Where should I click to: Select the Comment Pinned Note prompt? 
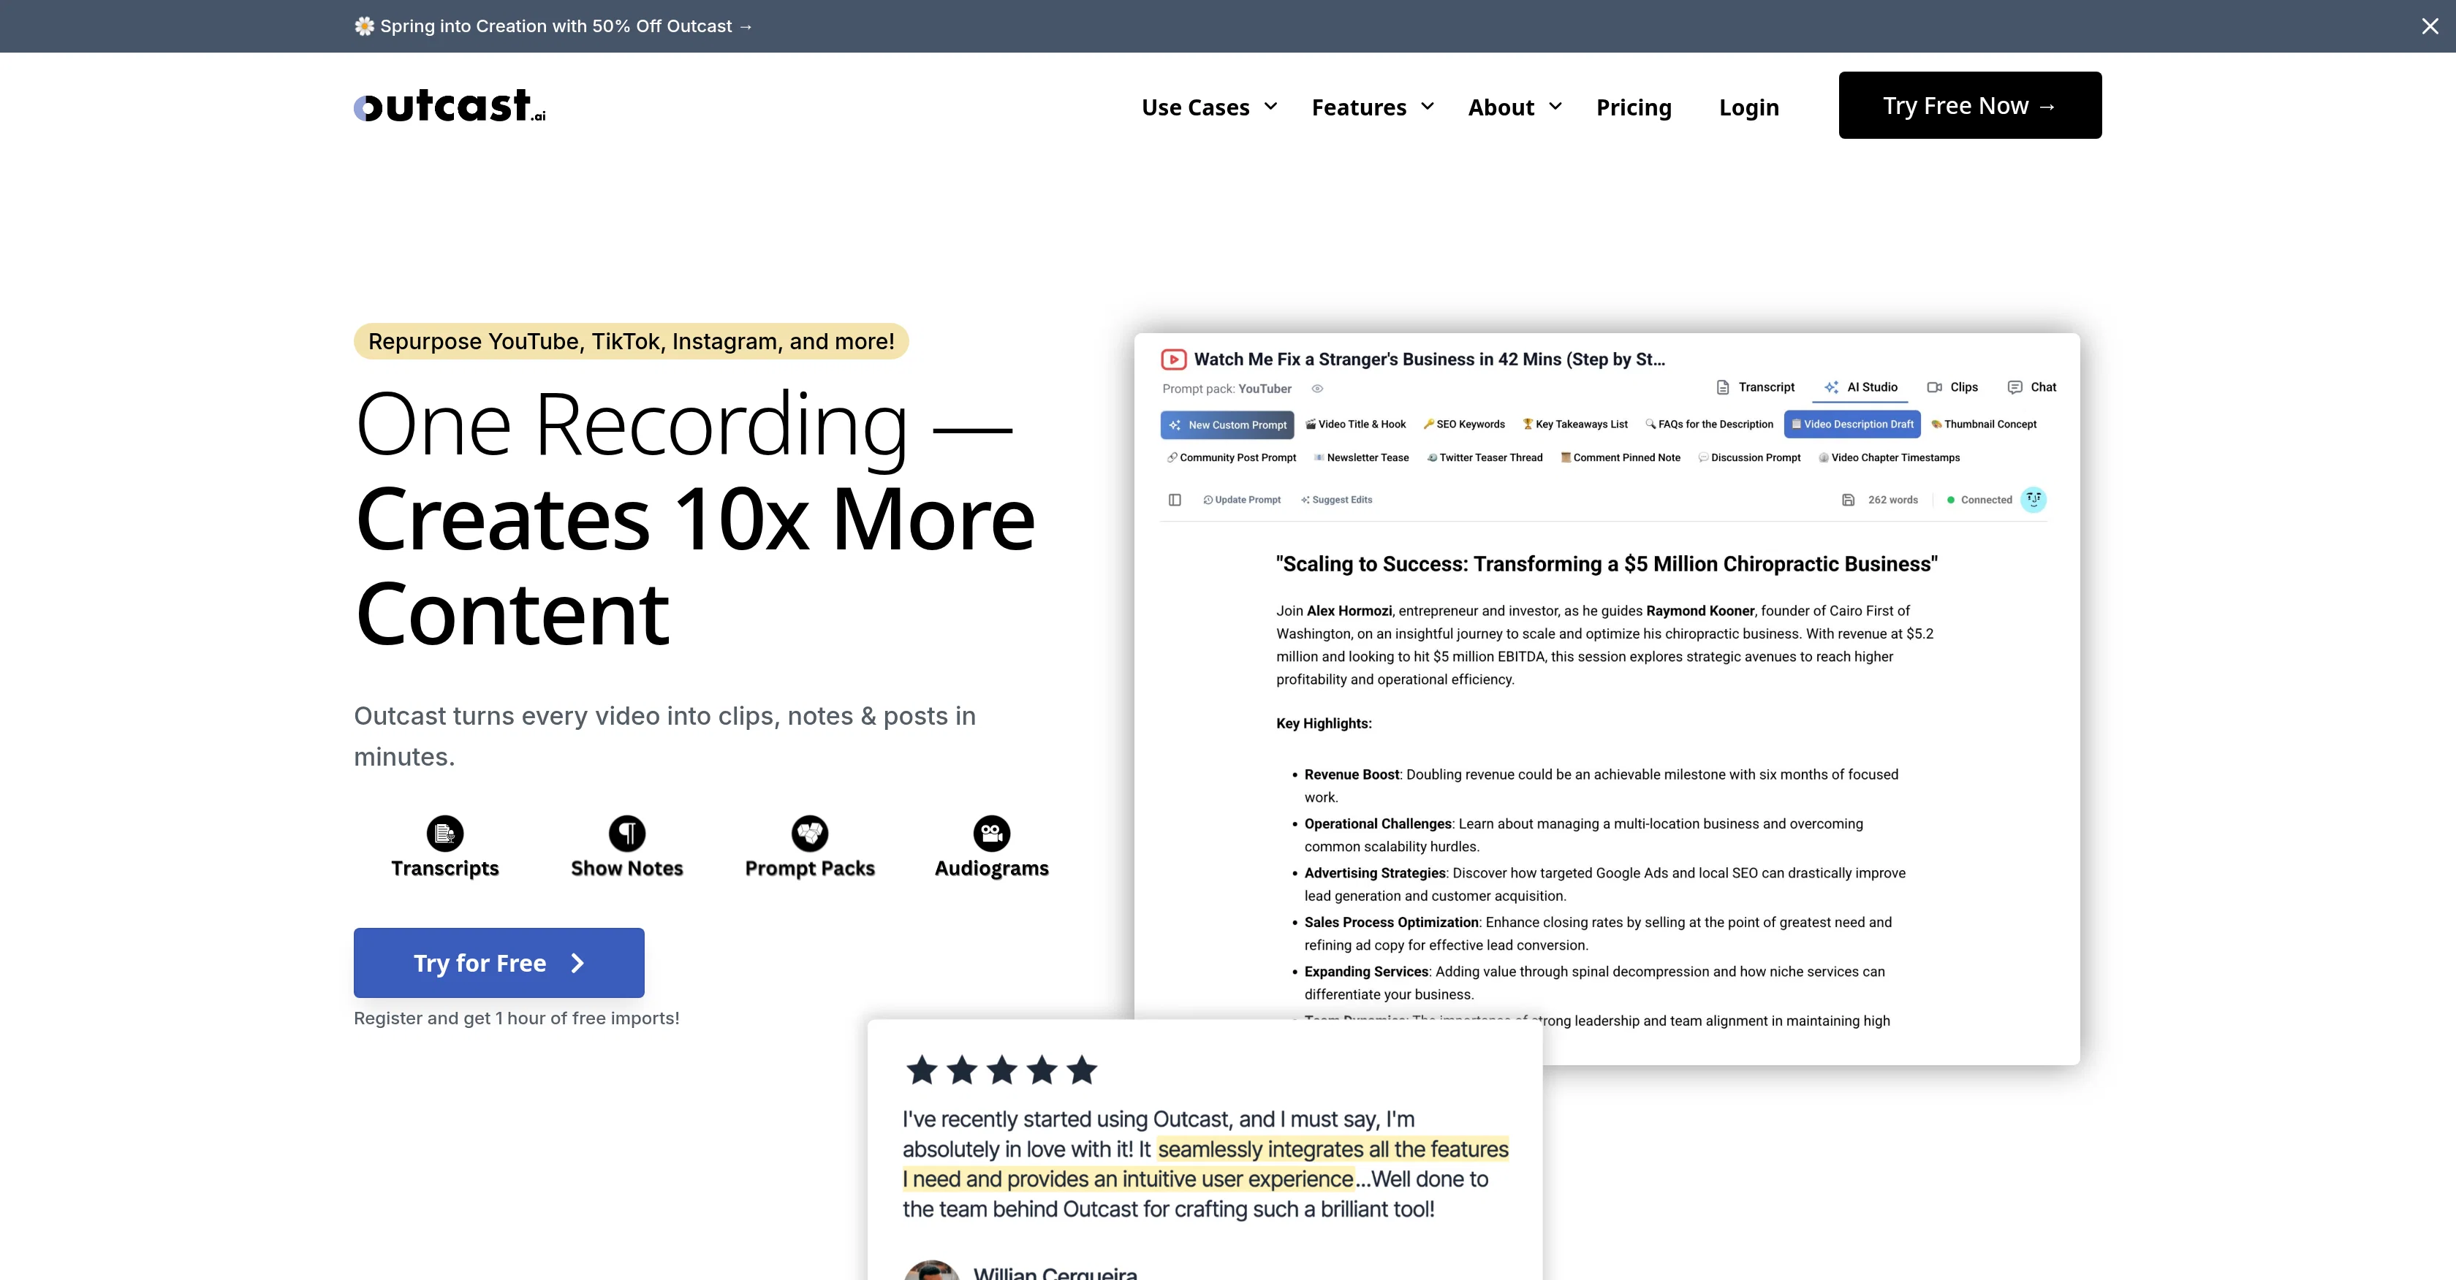point(1620,457)
